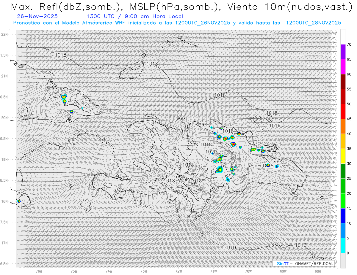Click the '9.5N' latitude axis label
Image resolution: width=357 pixels, height=275 pixels.
[x=4, y=139]
